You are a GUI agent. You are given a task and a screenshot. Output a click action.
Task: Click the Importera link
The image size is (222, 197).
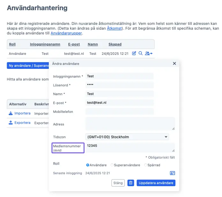22,113
